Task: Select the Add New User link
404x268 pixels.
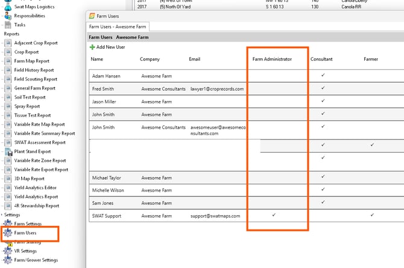Action: (x=110, y=47)
